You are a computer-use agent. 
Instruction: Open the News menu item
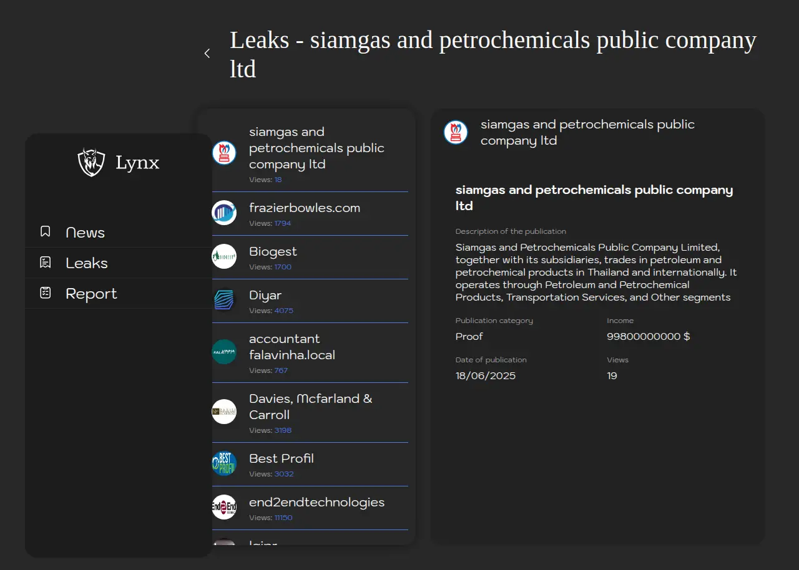point(86,233)
